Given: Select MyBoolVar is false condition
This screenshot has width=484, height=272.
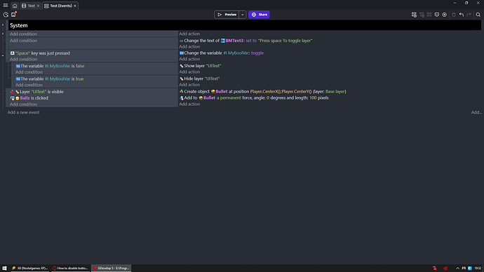Looking at the screenshot, I should (x=50, y=66).
